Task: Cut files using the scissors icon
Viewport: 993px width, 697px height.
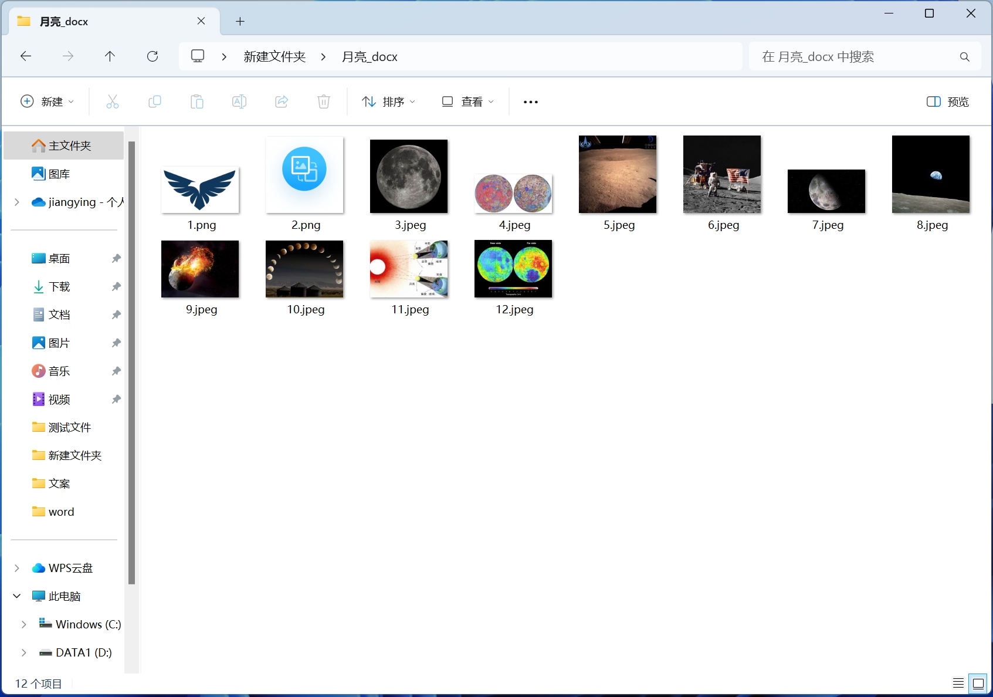Action: click(113, 101)
